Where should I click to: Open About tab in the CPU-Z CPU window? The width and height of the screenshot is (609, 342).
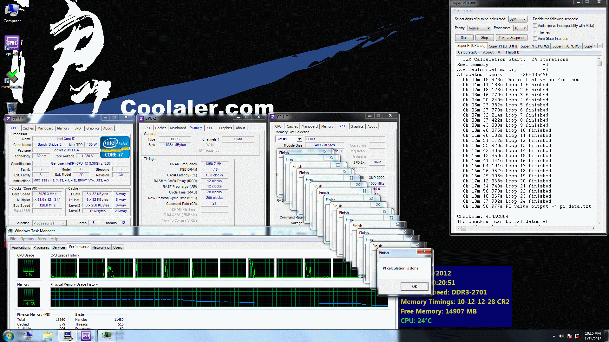click(x=108, y=128)
